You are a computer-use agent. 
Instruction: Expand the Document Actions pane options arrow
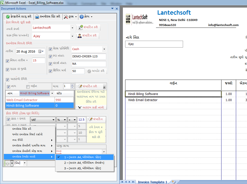coord(112,9)
